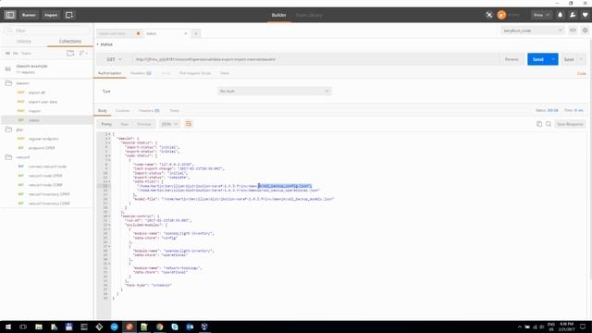Click the orange sync status circle
Screen dimensions: 592x333
coord(501,15)
